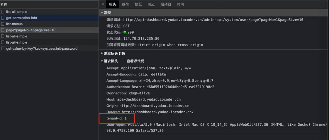The height and width of the screenshot is (140, 329).
Task: Switch to the 载荷 tab
Action: tap(125, 4)
